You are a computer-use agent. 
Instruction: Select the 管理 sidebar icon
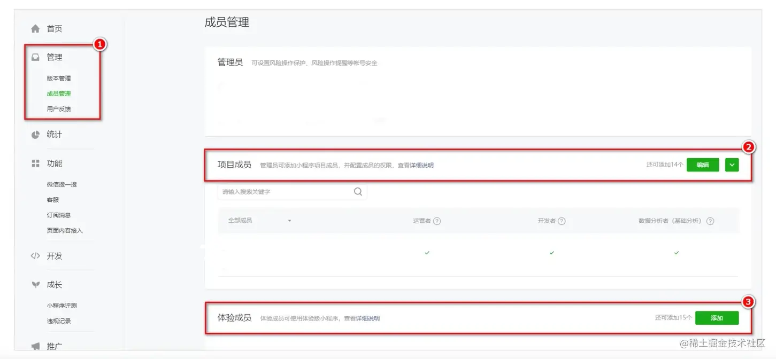(35, 57)
